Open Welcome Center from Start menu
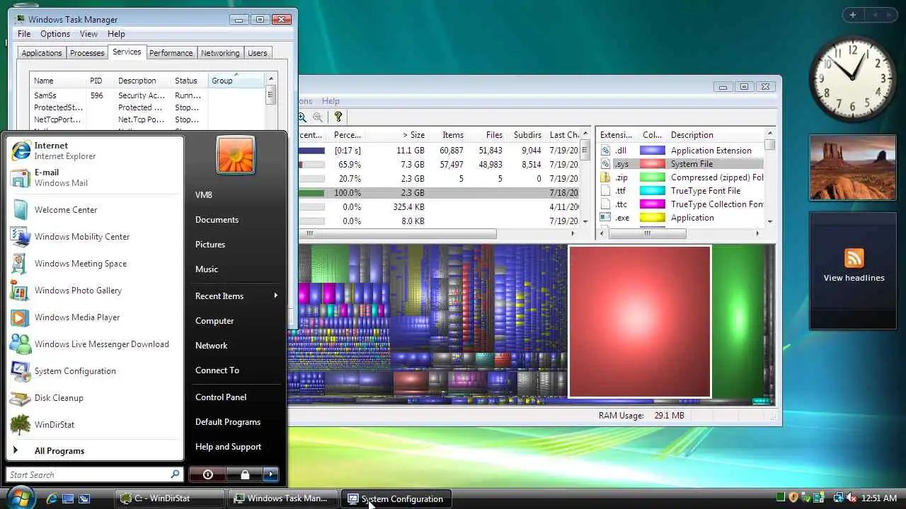Screen dimensions: 906x509 (95, 210)
